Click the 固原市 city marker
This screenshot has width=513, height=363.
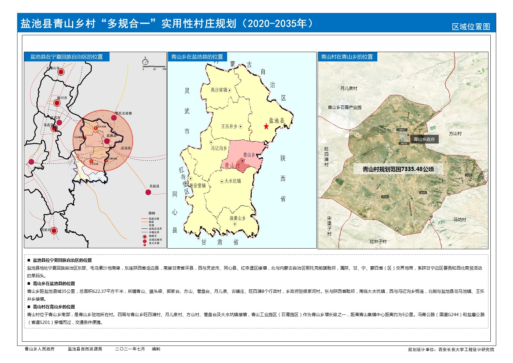[x=54, y=230]
